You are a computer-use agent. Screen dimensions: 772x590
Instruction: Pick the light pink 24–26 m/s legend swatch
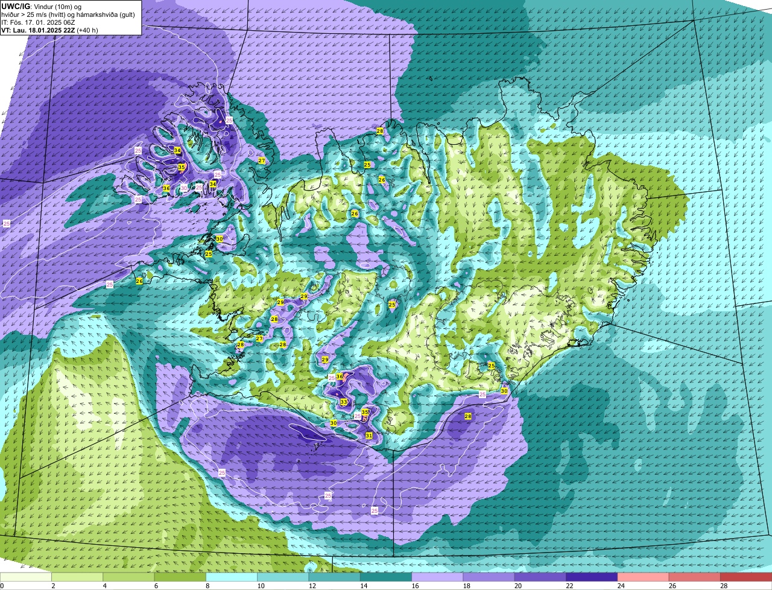click(644, 577)
